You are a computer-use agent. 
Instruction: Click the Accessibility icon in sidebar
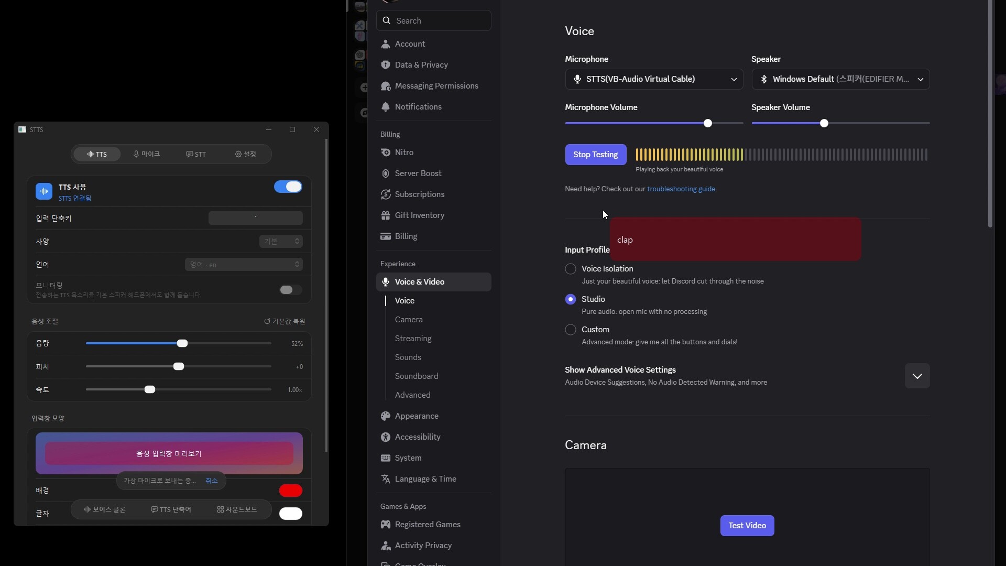[x=386, y=437]
